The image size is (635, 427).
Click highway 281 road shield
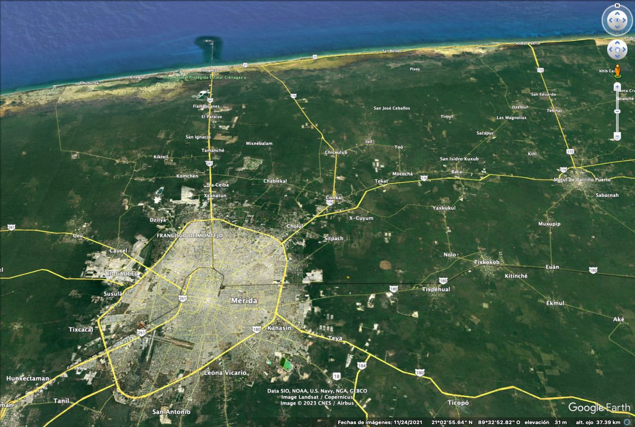11,228
